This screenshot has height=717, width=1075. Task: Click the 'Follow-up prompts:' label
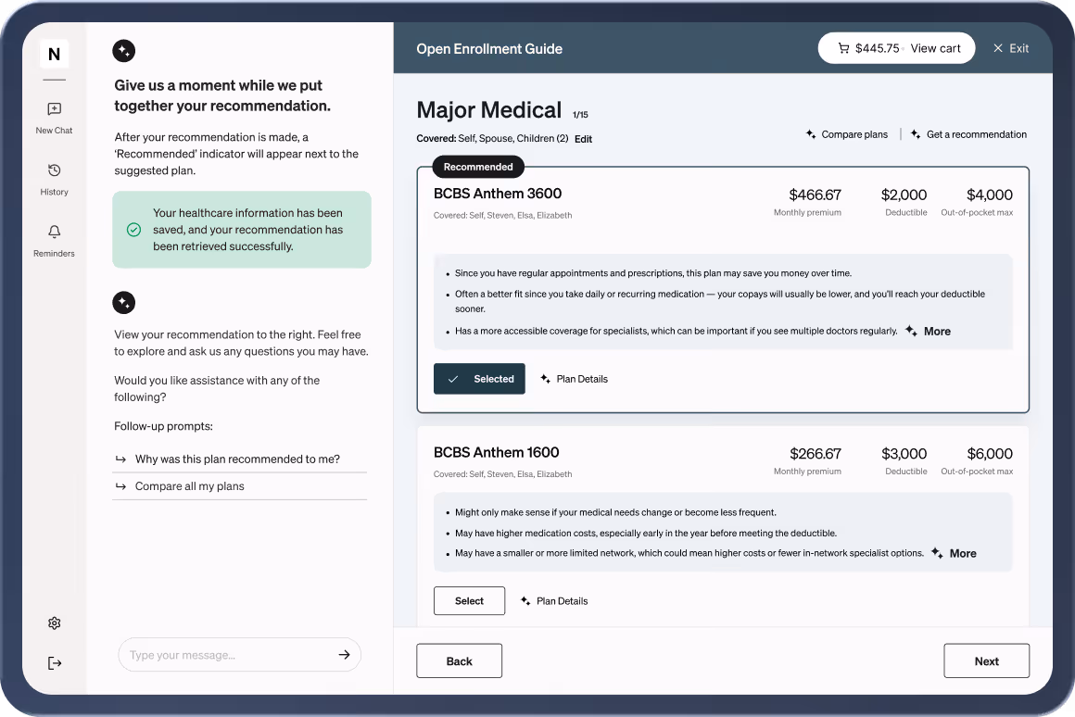[x=163, y=426]
